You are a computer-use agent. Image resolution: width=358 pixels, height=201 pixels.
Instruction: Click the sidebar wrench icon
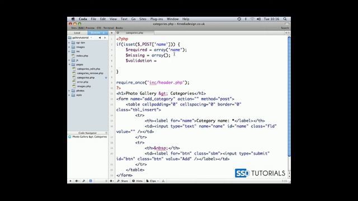[84, 181]
